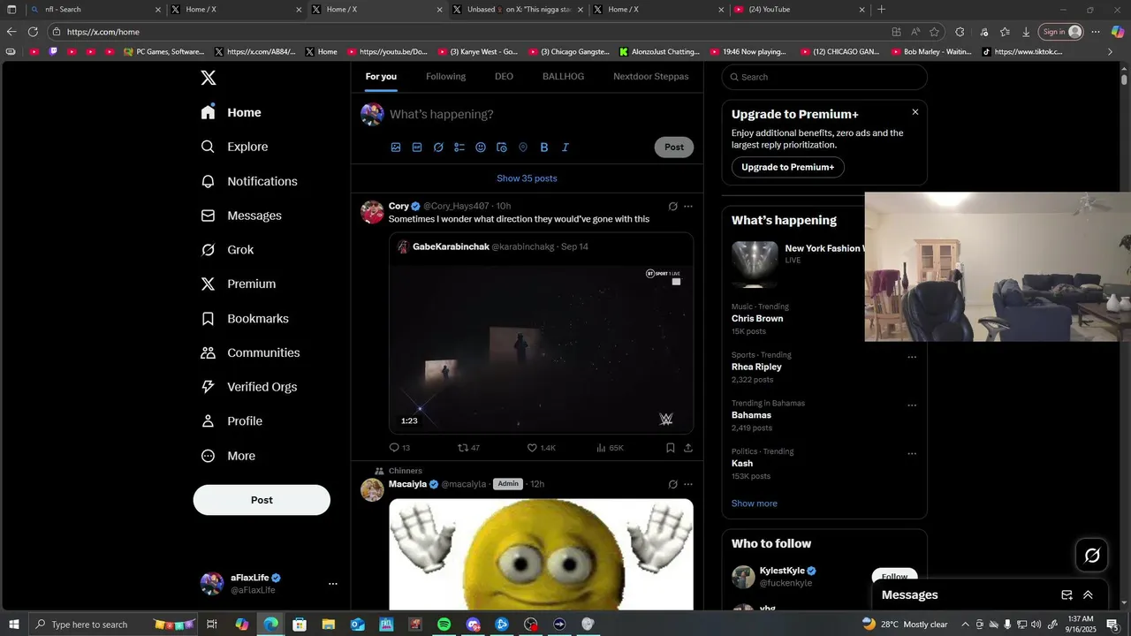This screenshot has width=1131, height=636.
Task: Add a poll to the post
Action: 459,148
